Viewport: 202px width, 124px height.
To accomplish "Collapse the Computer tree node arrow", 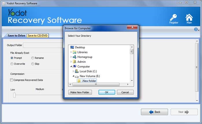I will (x=71, y=66).
